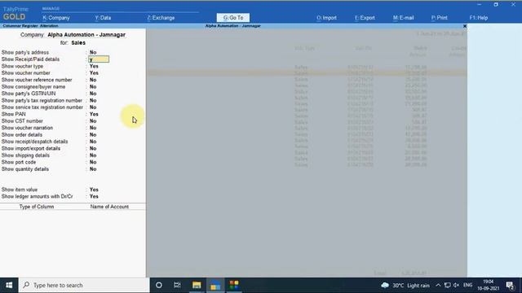The height and width of the screenshot is (293, 522).
Task: Open the E: Export menu
Action: (365, 18)
